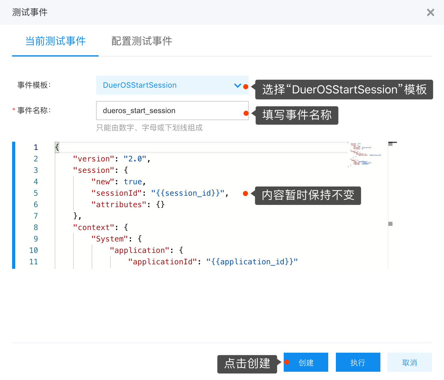The image size is (444, 380).
Task: Close the 测试事件 dialog
Action: coord(430,12)
